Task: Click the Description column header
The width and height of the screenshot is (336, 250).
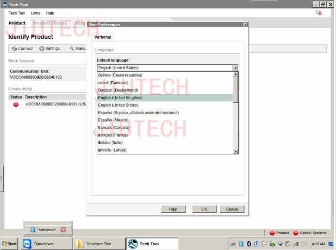Action: 36,97
